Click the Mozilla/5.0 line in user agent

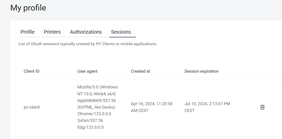tap(98, 87)
